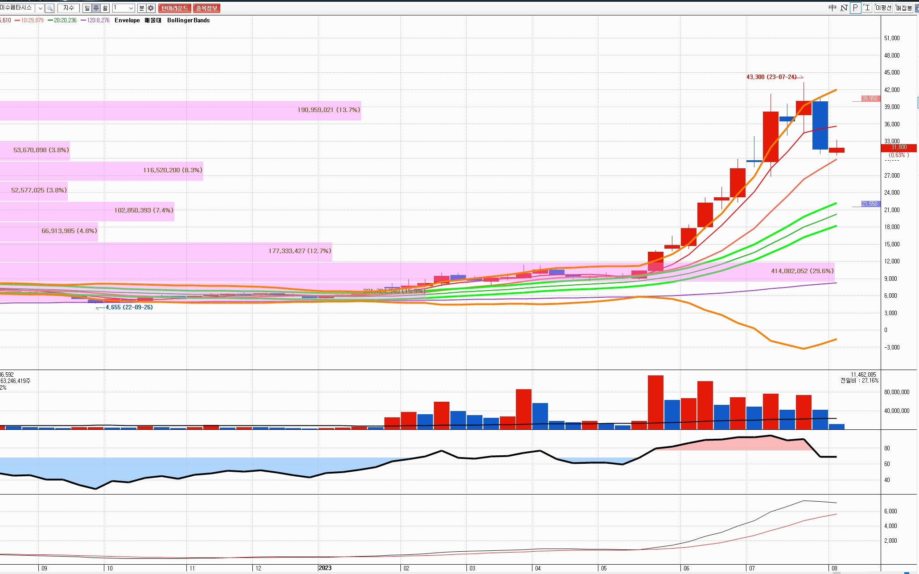Expand the stock name dropdown arrow
Viewport: 919px width, 574px height.
[40, 8]
